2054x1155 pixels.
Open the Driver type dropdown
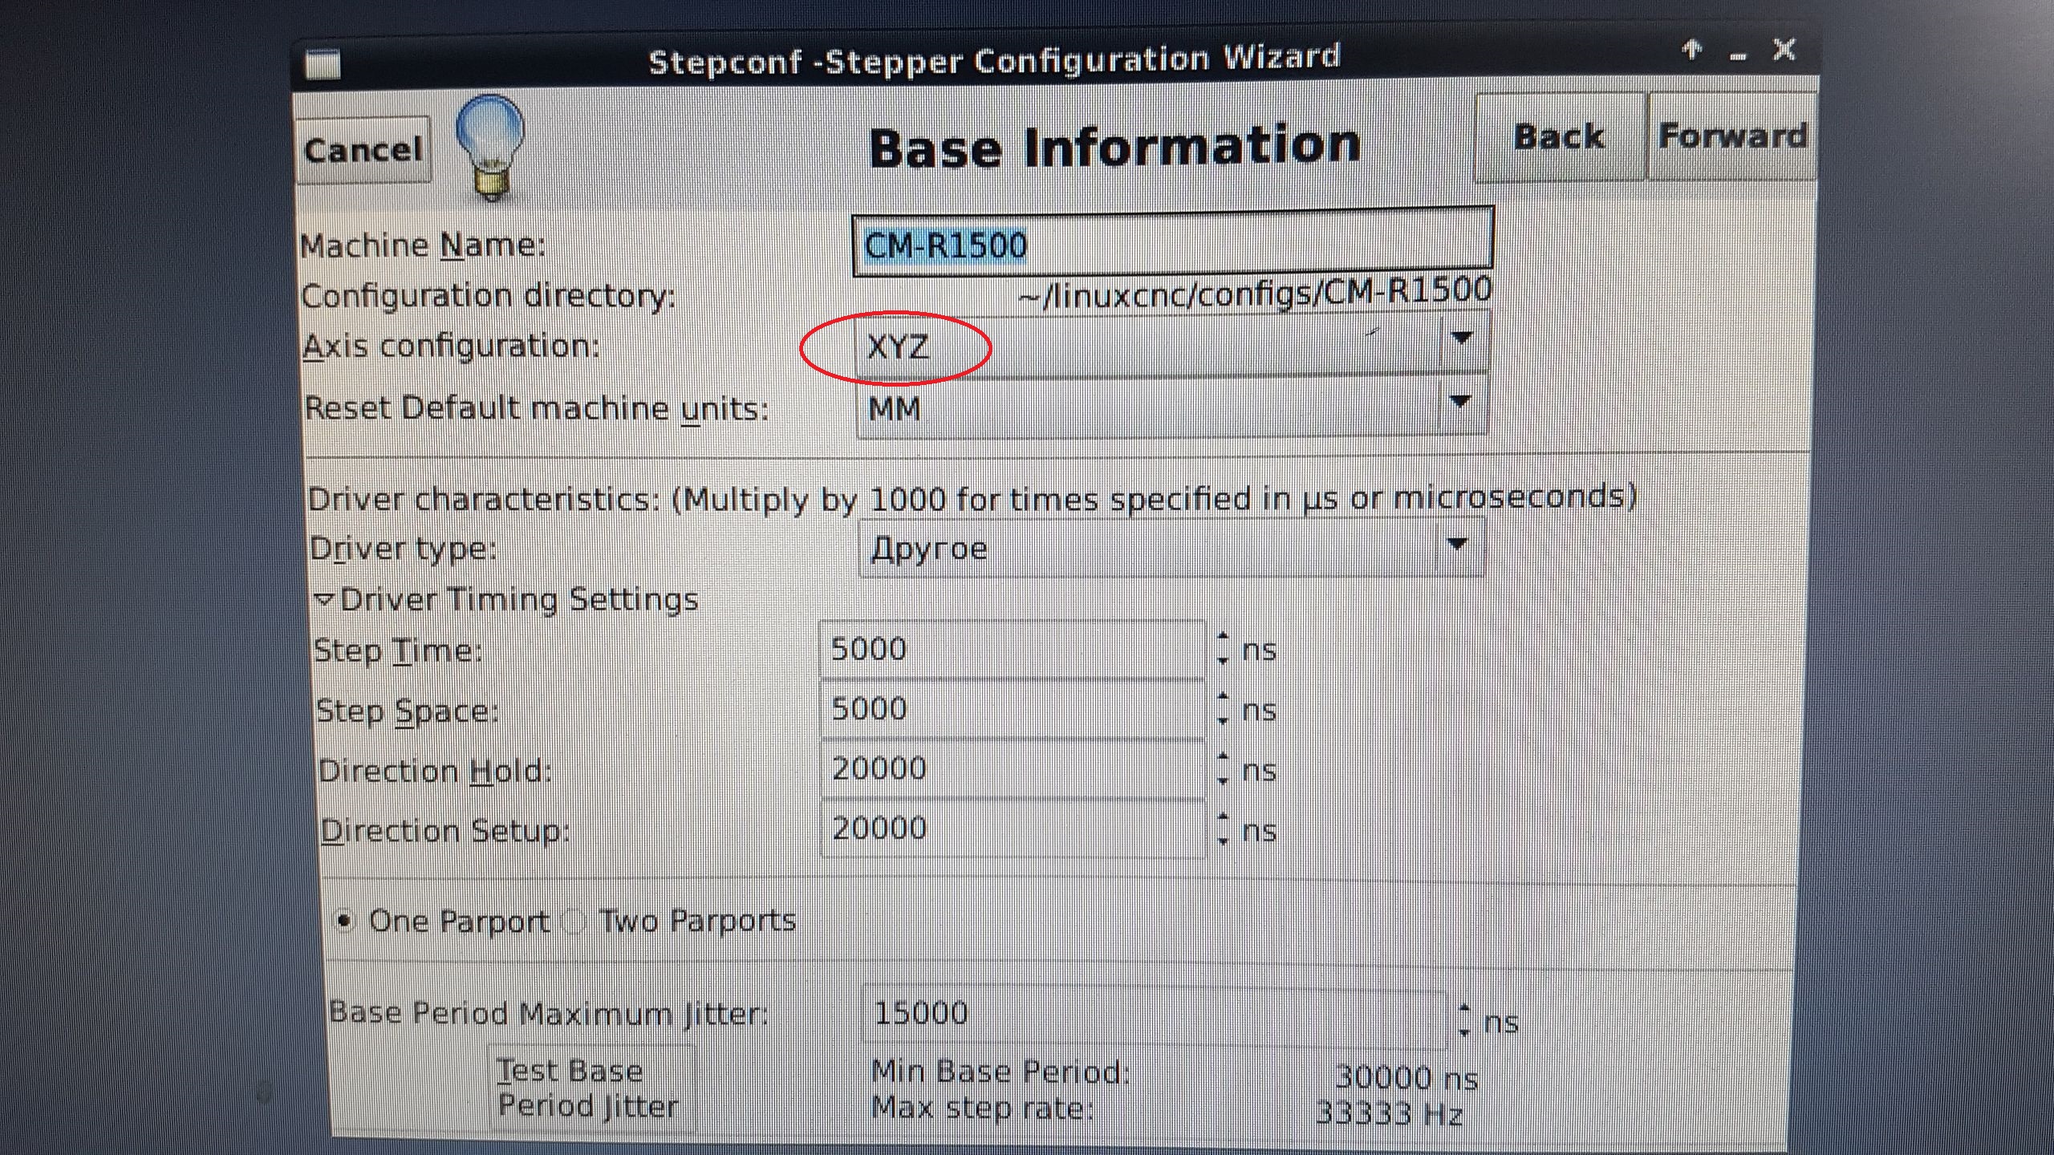click(1171, 549)
